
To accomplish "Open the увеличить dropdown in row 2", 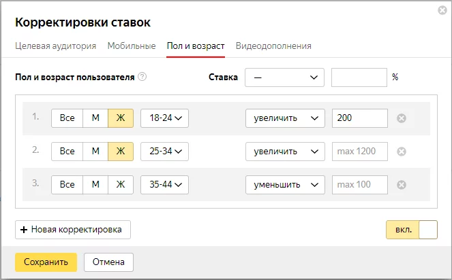I will [x=285, y=152].
